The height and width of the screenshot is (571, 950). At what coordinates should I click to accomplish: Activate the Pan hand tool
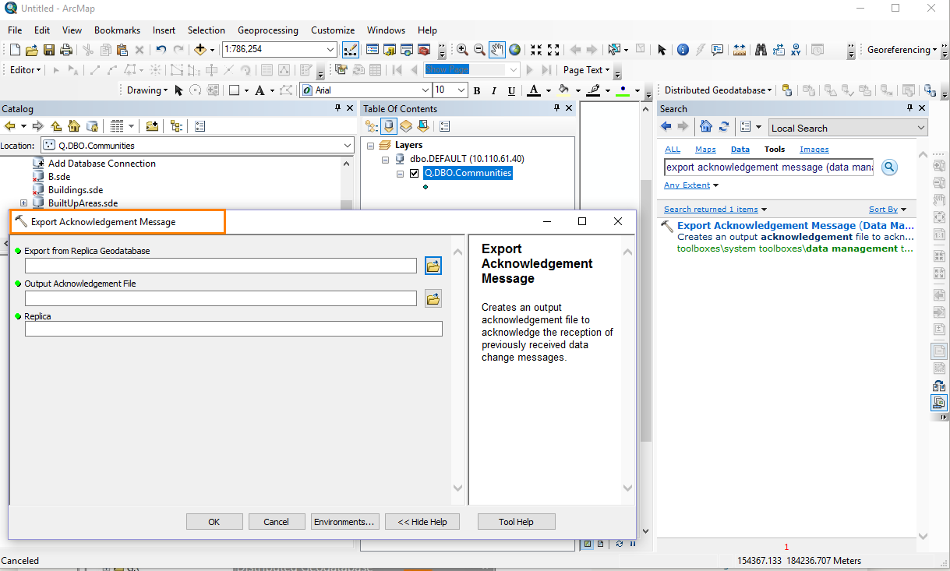point(497,50)
